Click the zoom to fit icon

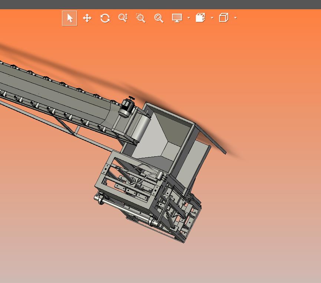click(159, 18)
